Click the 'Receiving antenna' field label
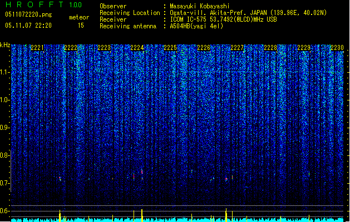The image size is (350, 222). [128, 26]
